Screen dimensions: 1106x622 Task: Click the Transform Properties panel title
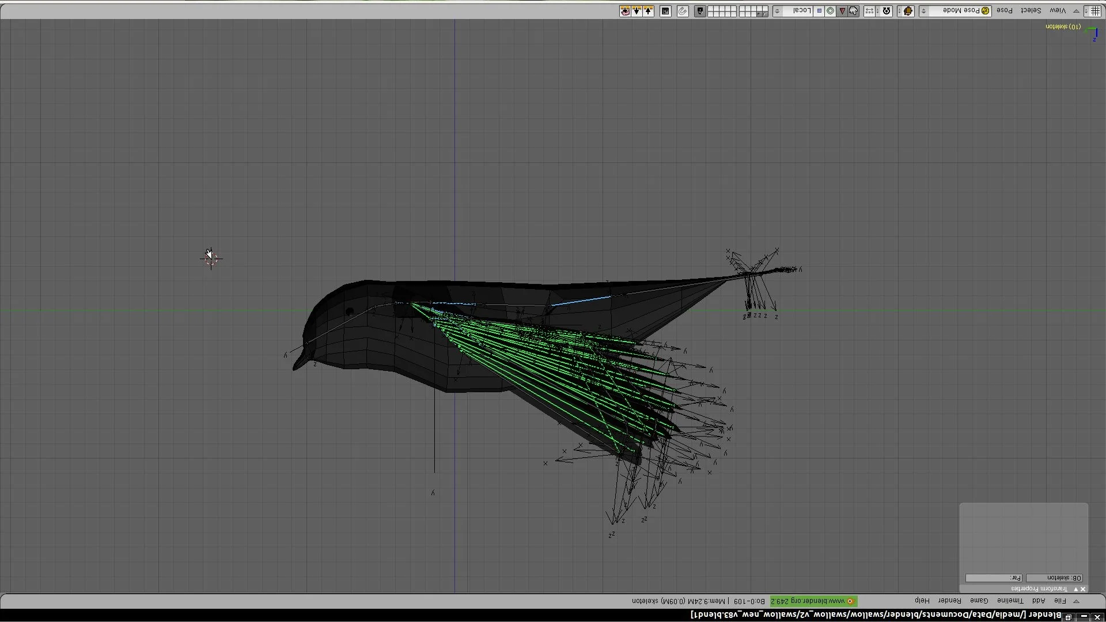tap(1040, 589)
